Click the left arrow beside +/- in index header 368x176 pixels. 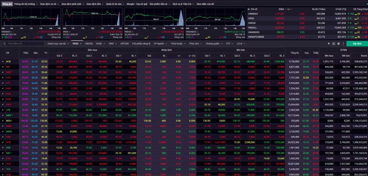(x=286, y=9)
